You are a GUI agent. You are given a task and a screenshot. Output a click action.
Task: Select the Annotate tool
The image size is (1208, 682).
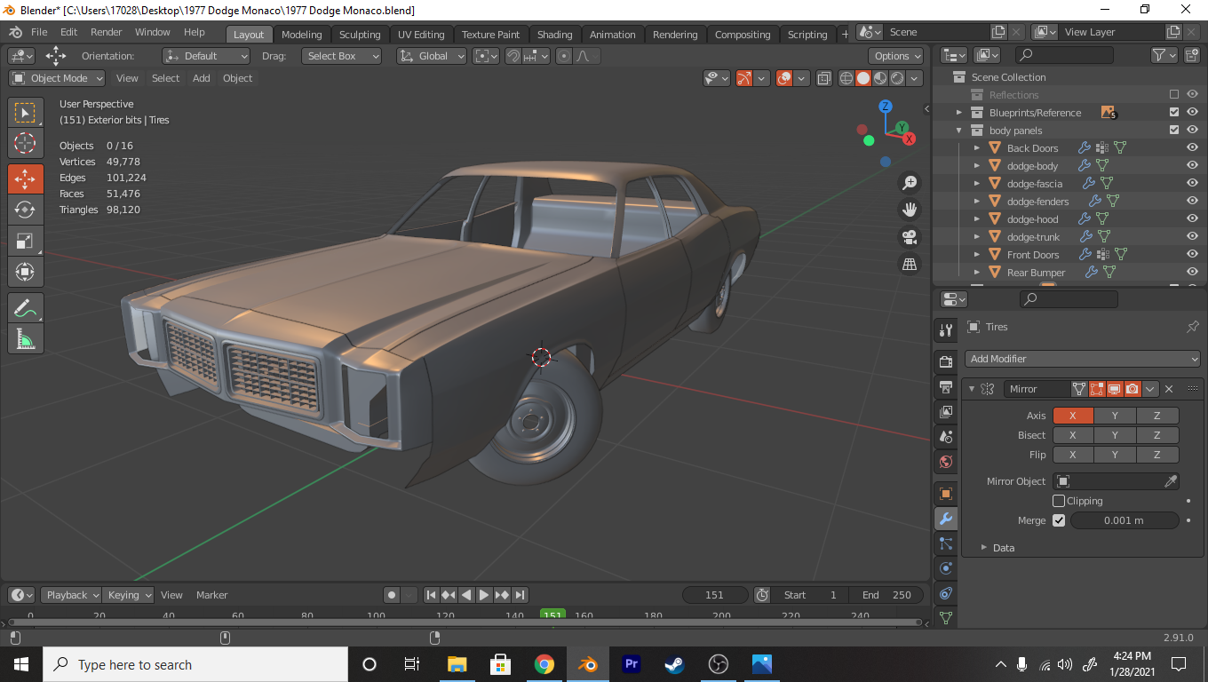click(x=26, y=307)
